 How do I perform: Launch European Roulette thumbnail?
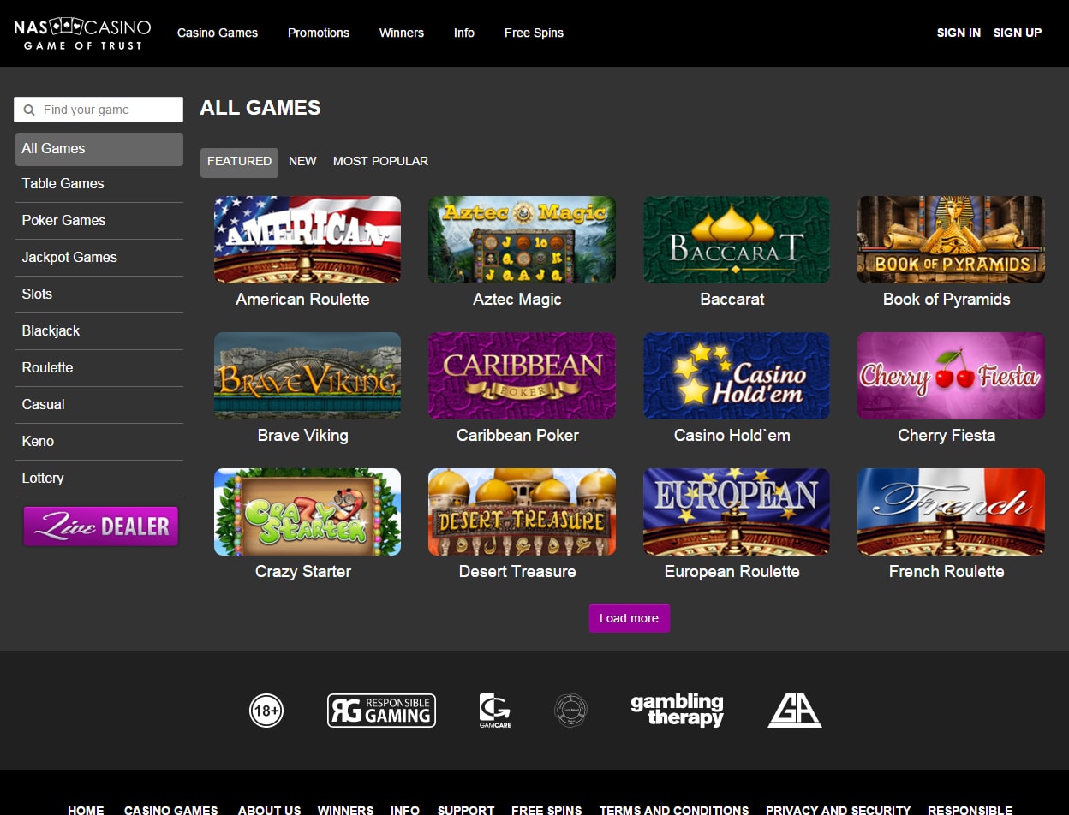737,512
